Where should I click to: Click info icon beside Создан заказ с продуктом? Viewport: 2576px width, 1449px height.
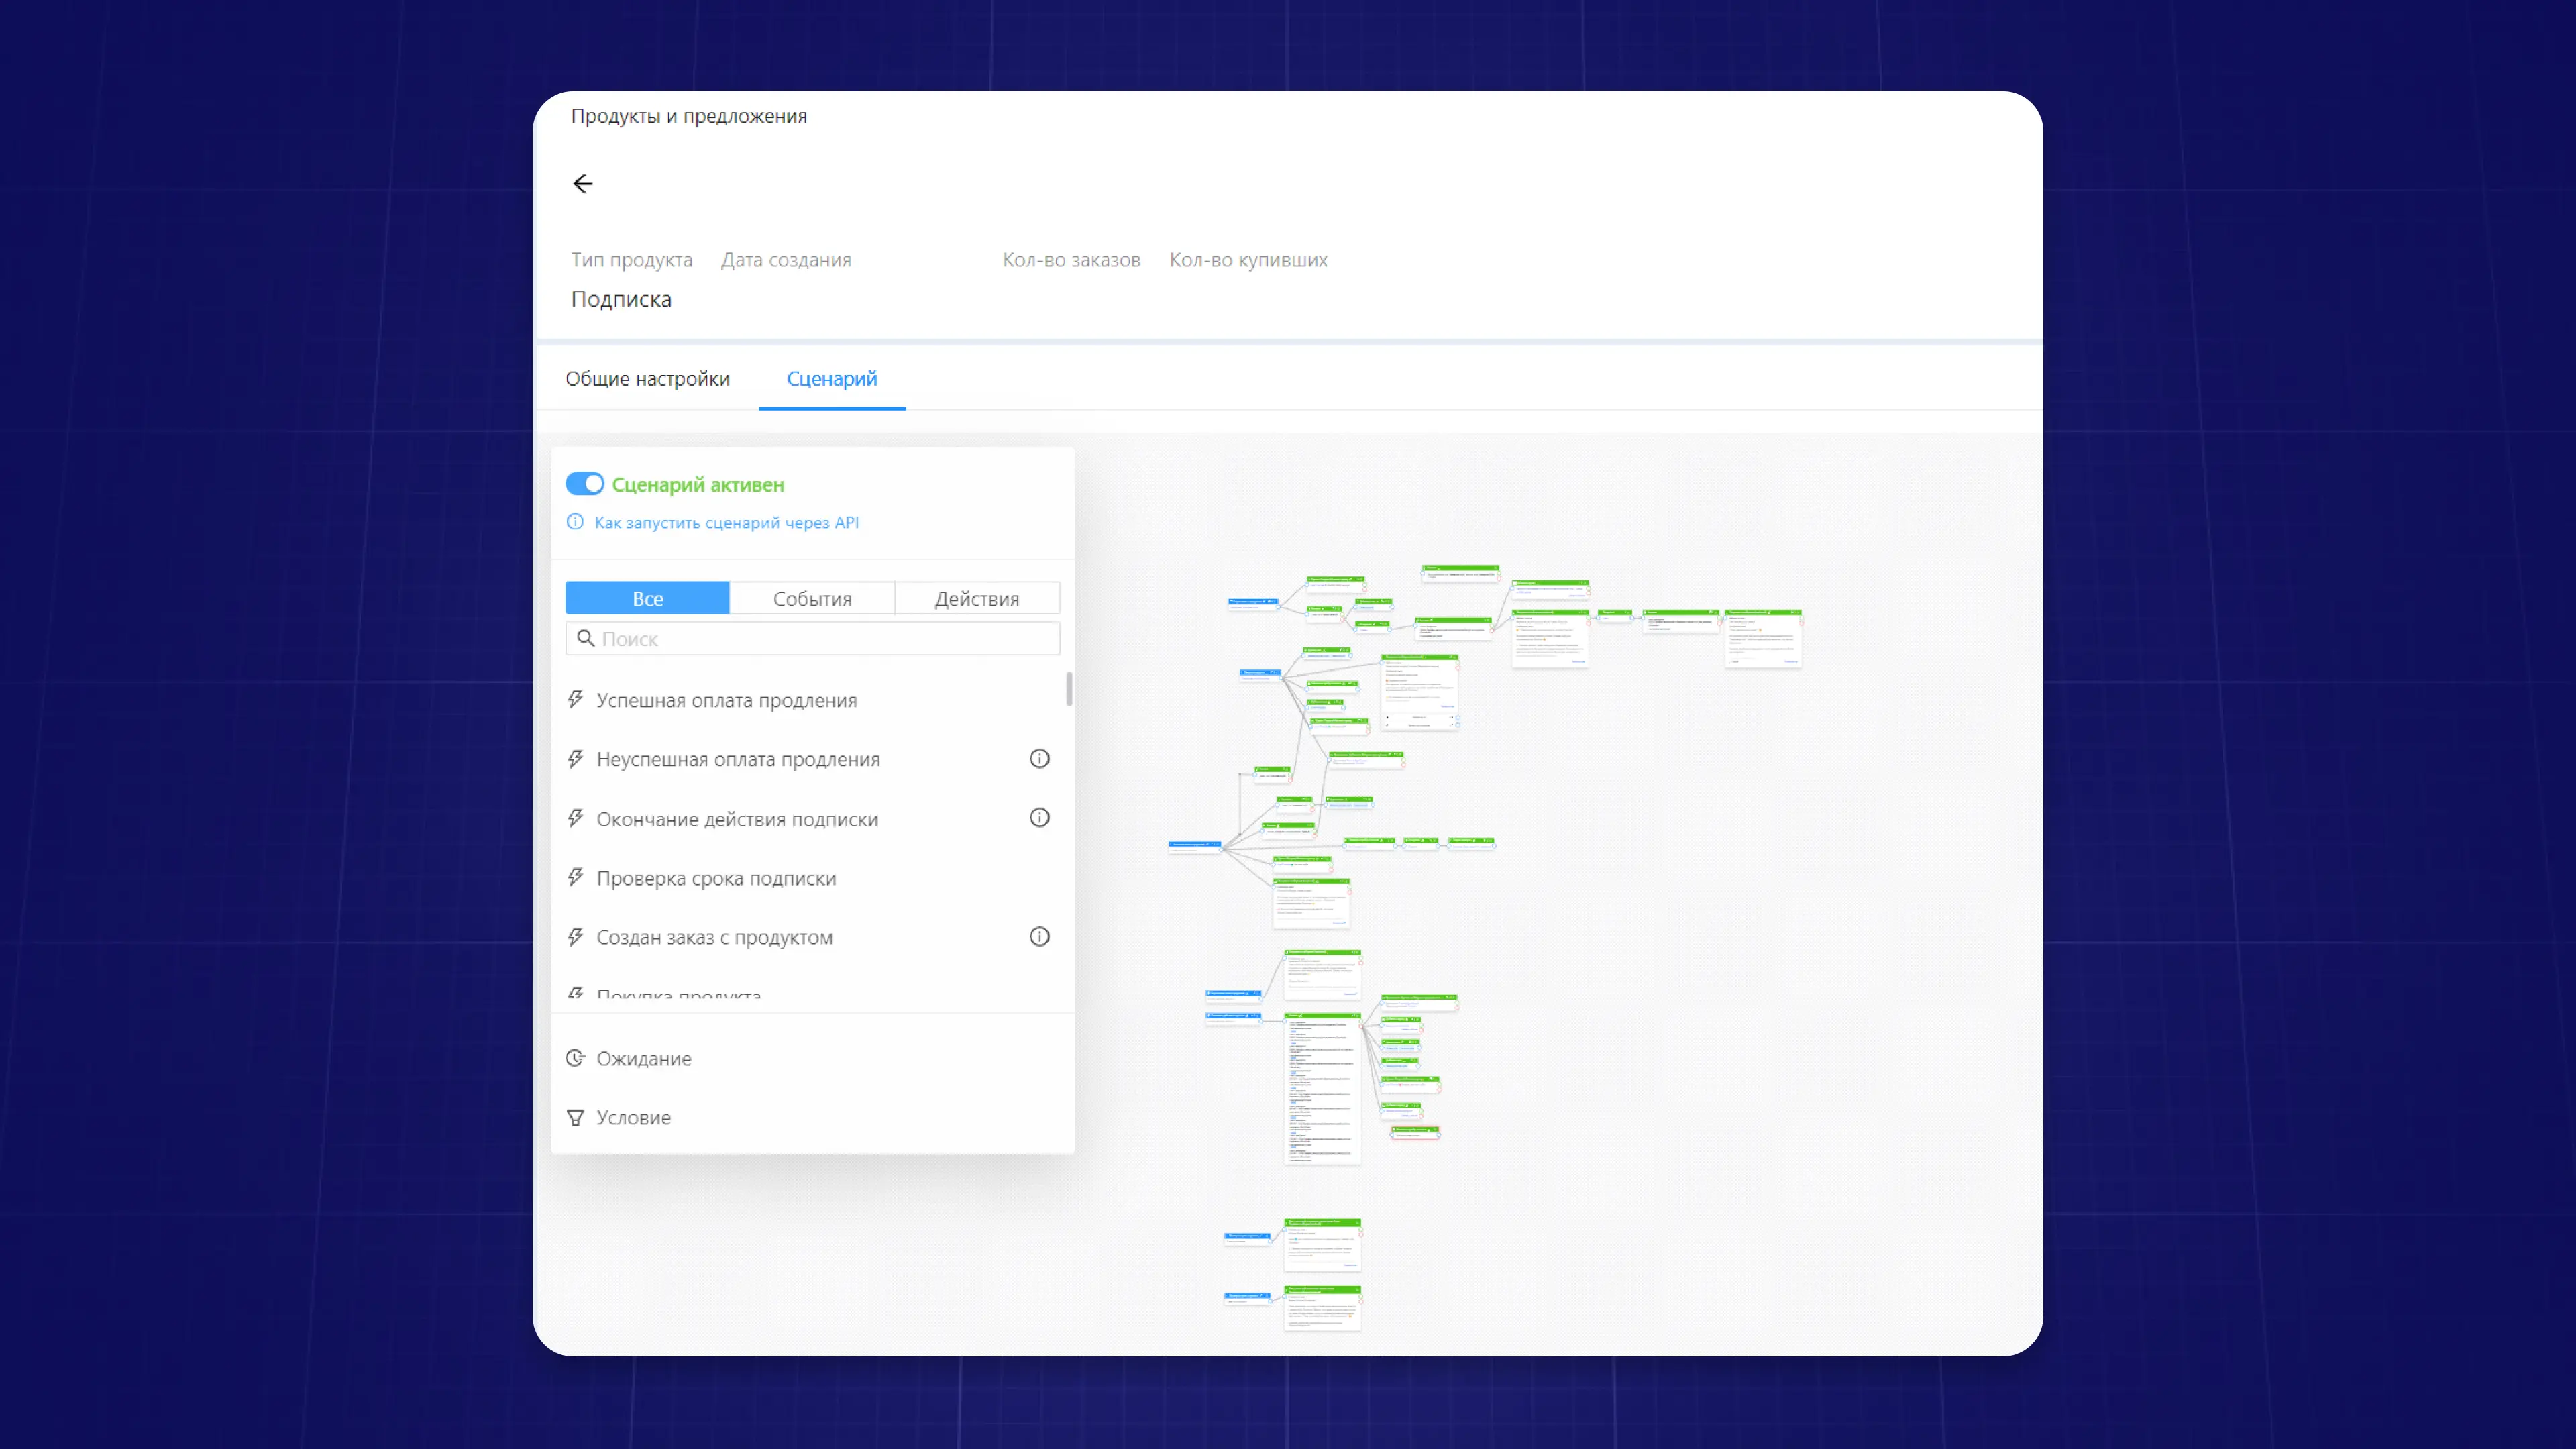tap(1039, 937)
